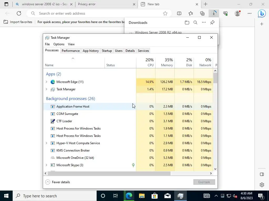Viewport: 269px width, 201px height.
Task: Open Edge Collections icon
Action: 202,13
